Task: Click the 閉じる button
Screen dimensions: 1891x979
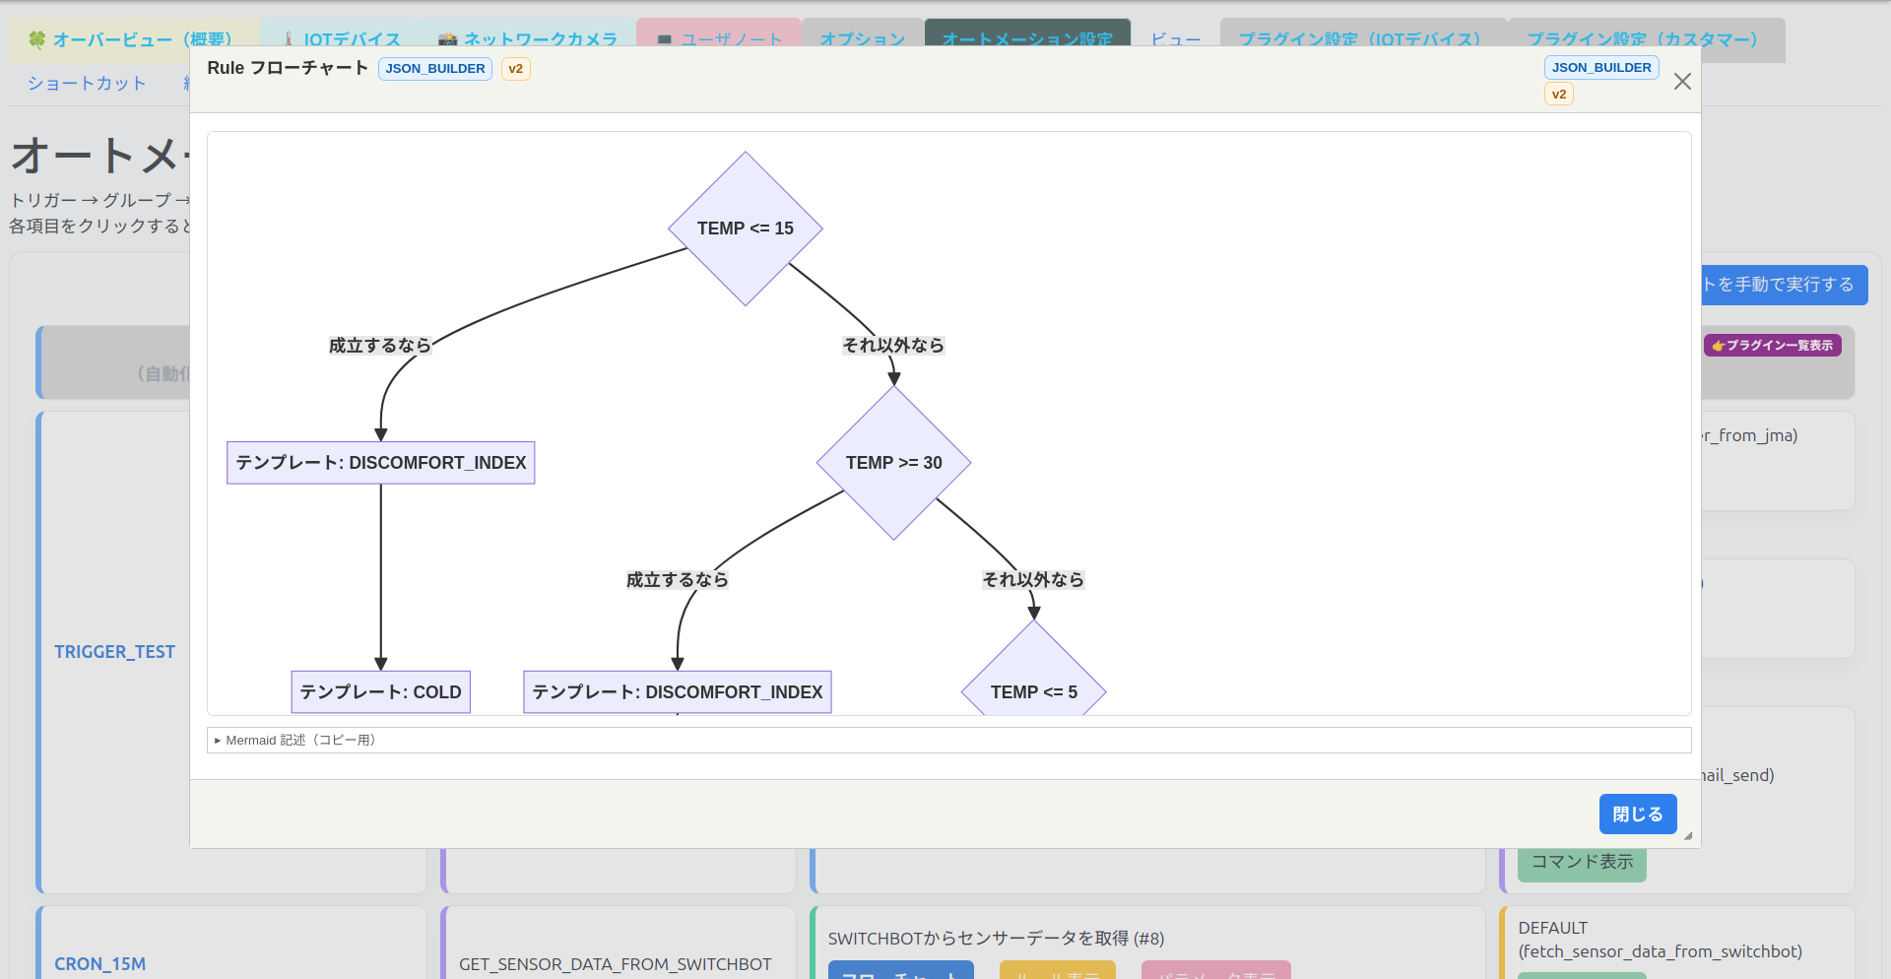Action: tap(1637, 815)
